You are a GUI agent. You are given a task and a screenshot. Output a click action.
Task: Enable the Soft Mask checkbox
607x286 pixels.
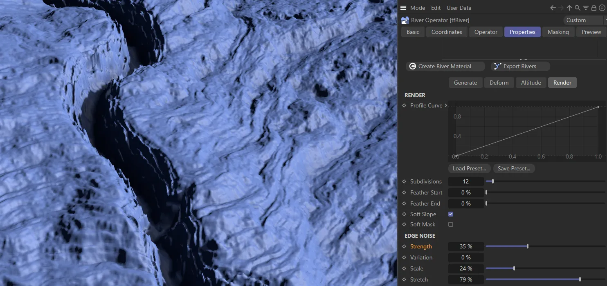point(451,224)
